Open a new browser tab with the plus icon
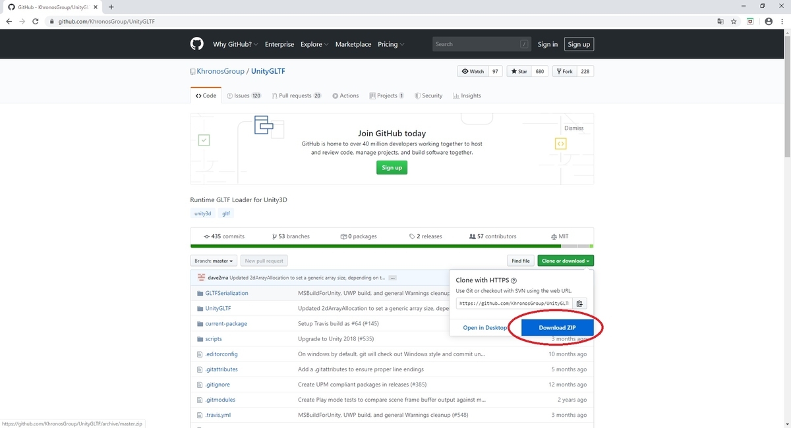791x428 pixels. (111, 7)
